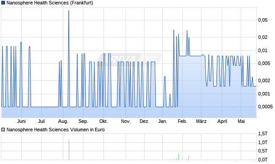
Task: Click the 'Sep.' month label
Action: point(83,121)
